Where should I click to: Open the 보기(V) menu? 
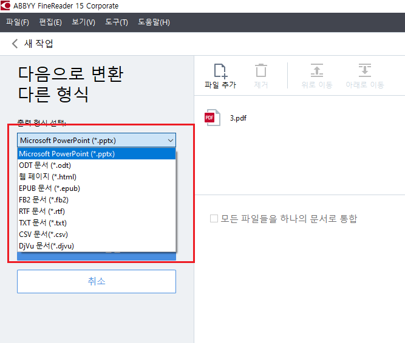click(x=83, y=22)
